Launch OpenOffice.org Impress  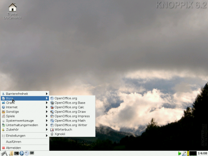[72, 116]
